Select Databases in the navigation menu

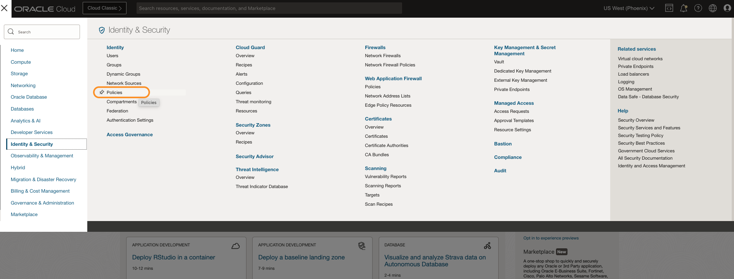point(22,109)
